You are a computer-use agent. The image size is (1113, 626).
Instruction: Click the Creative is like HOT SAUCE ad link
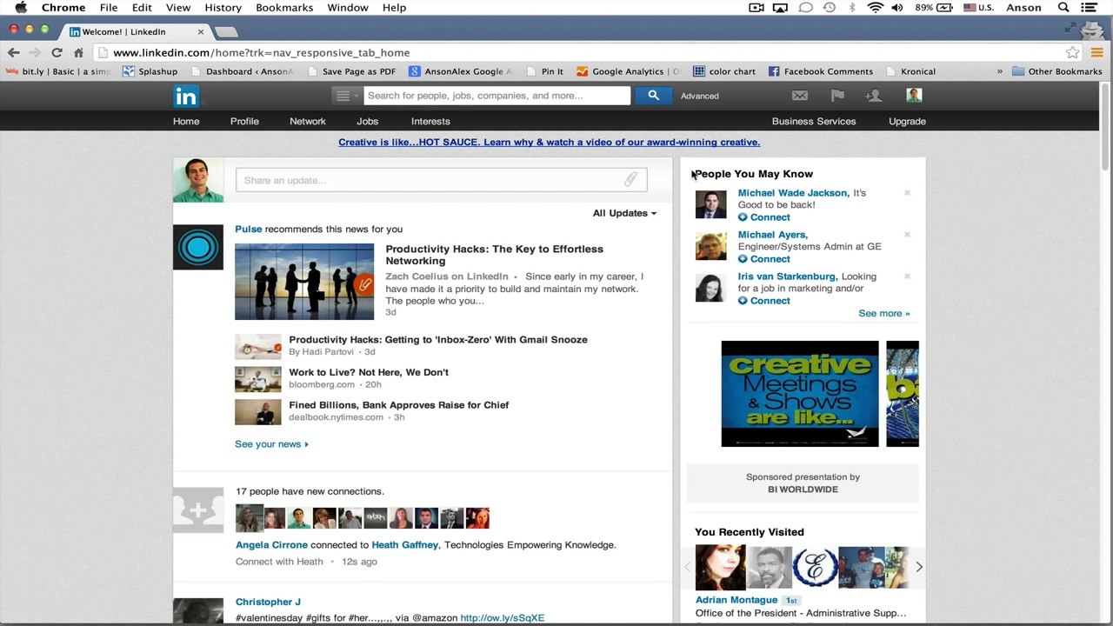pos(549,143)
